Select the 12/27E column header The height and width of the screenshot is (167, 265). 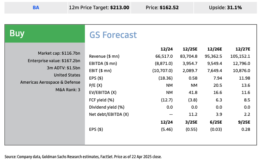243,49
